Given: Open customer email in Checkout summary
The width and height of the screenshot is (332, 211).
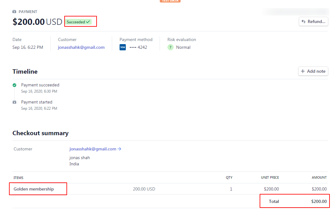Looking at the screenshot, I should [x=95, y=149].
